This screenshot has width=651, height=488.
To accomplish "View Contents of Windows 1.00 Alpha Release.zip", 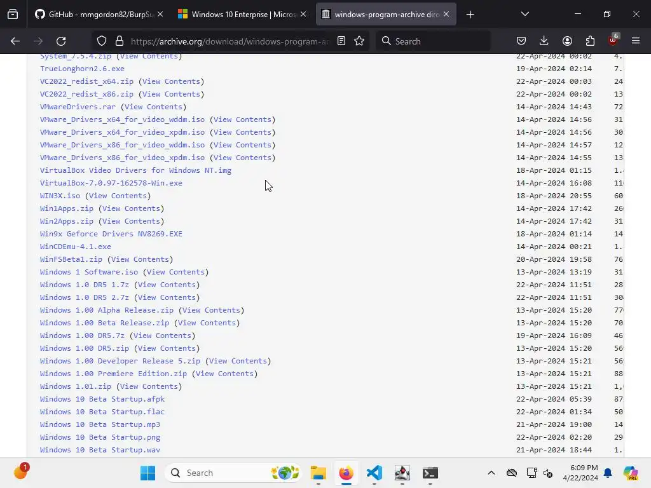I will pos(211,310).
